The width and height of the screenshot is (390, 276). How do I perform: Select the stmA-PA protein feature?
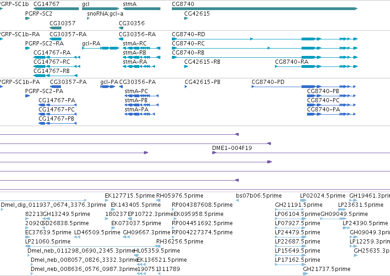140,114
